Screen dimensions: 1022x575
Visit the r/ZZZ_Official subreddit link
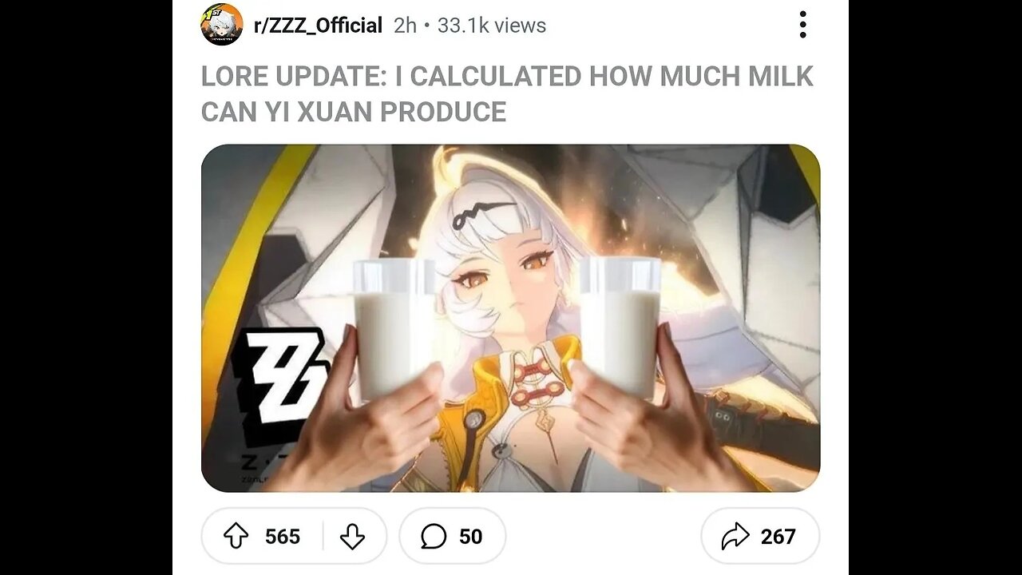click(318, 26)
